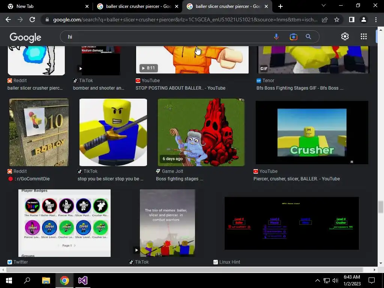This screenshot has height=288, width=384.
Task: Submit search with magnifier icon
Action: tap(309, 37)
